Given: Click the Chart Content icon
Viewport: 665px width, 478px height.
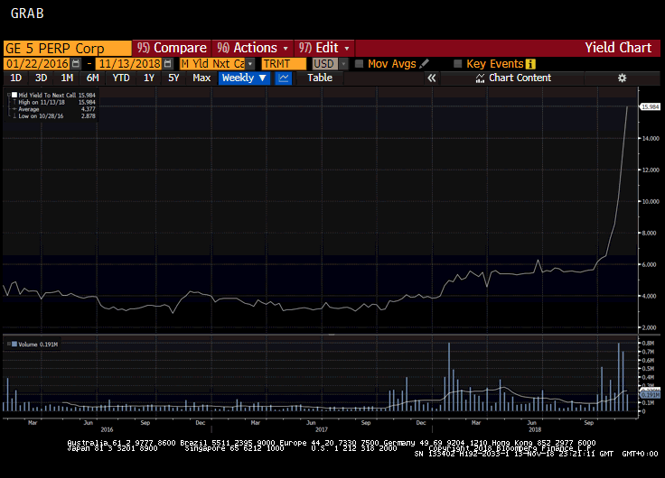Looking at the screenshot, I should tap(480, 78).
